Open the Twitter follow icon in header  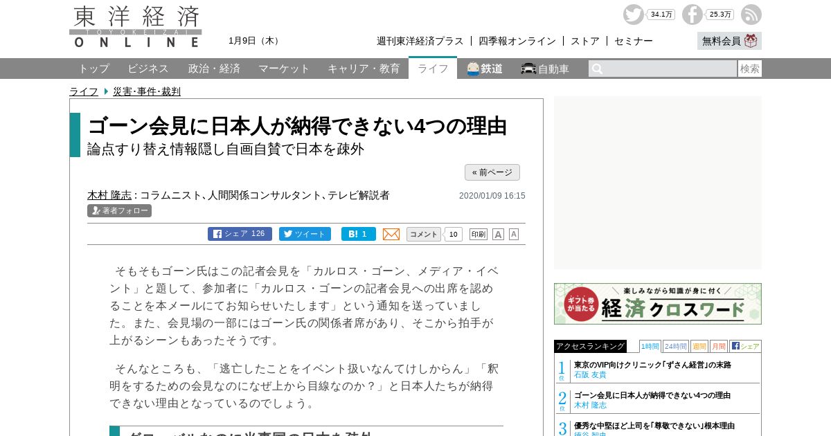coord(633,15)
